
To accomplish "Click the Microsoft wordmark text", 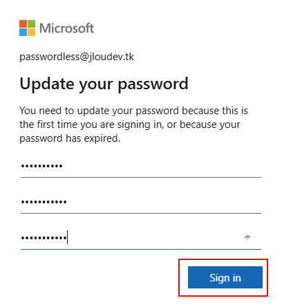I will point(66,28).
